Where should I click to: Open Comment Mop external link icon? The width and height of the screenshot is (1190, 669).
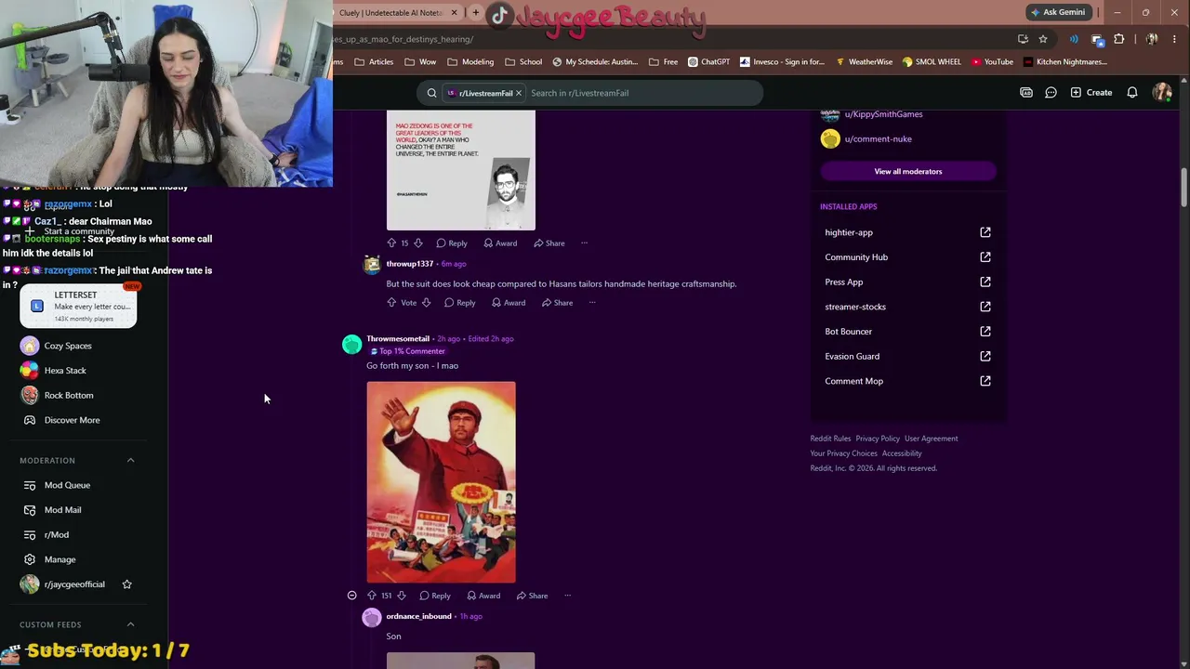click(985, 381)
